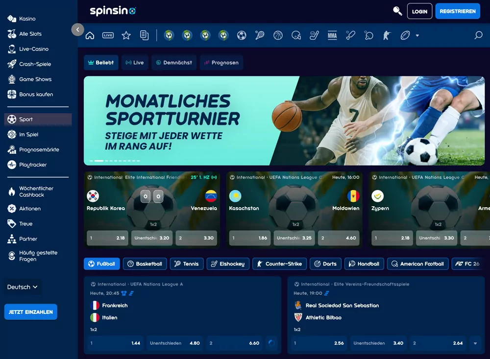This screenshot has height=359, width=490.
Task: Bet Unentschieden 4.80 Frankreich vs Italien
Action: point(175,343)
